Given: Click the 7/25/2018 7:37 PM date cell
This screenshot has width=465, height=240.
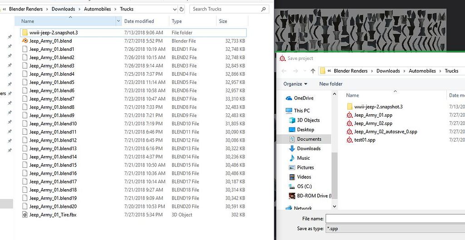Looking at the screenshot, I should point(143,74).
